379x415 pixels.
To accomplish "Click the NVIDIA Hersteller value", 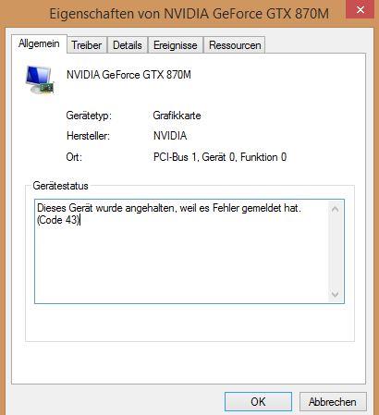I will point(170,136).
